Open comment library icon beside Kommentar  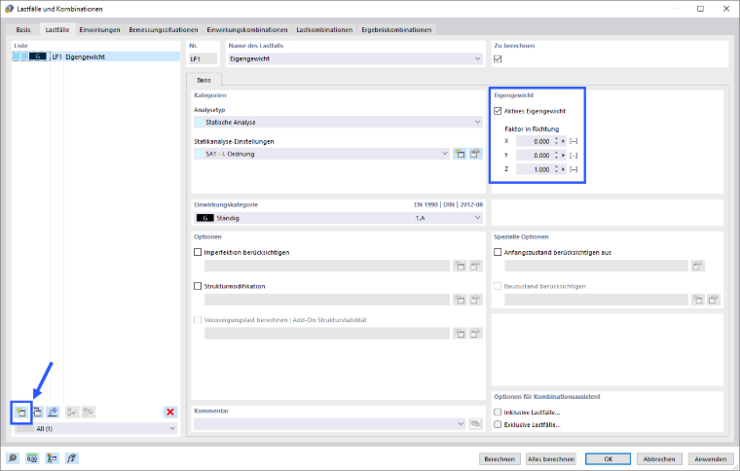[x=475, y=424]
